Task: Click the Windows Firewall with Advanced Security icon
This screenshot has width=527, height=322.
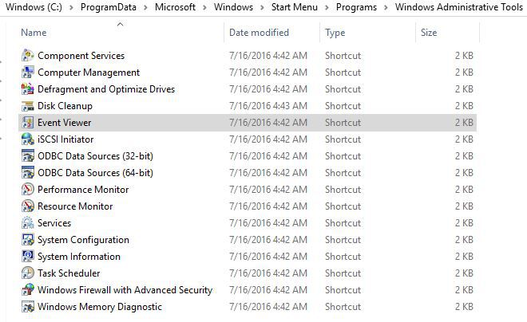Action: (28, 290)
